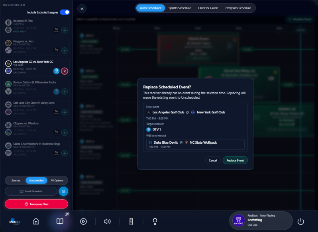Open the remote control icon
The image size is (318, 232).
tap(131, 222)
